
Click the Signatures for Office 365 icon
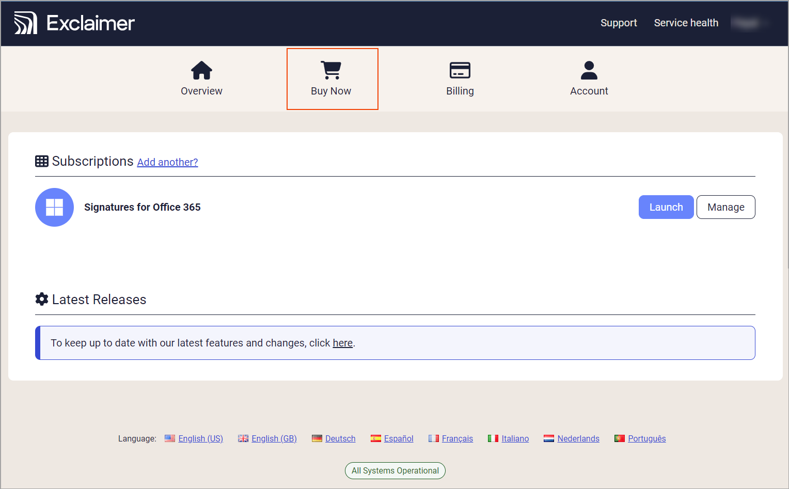pos(54,207)
